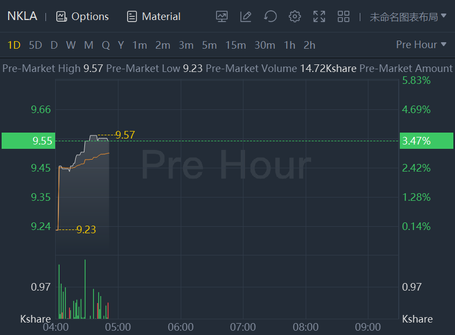
Task: Expand chart to fullscreen
Action: (319, 16)
